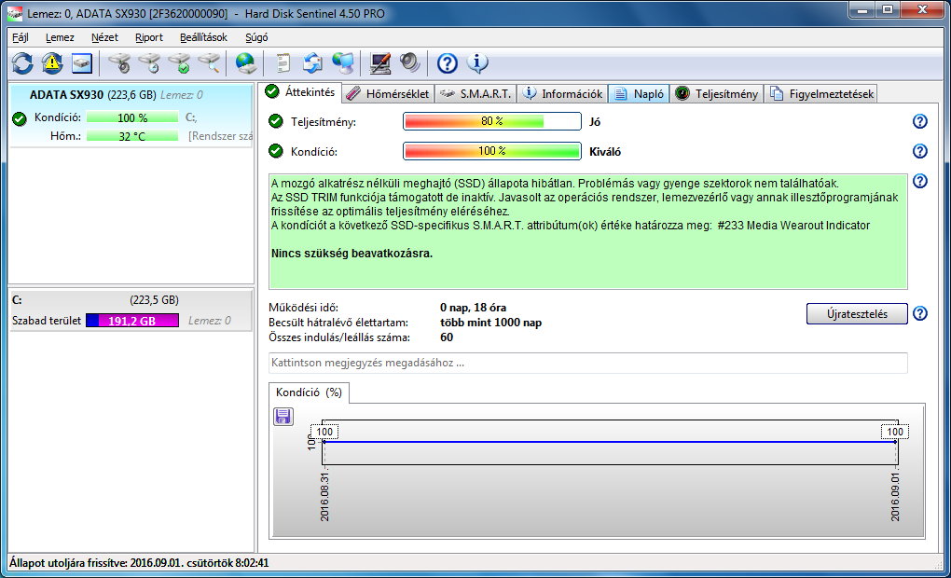Viewport: 951px width, 578px height.
Task: Select the Kondíció (%) chart tab
Action: 309,392
